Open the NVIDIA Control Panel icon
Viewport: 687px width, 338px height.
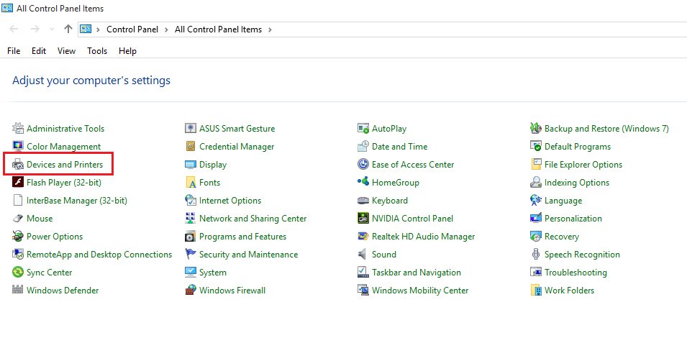point(364,219)
